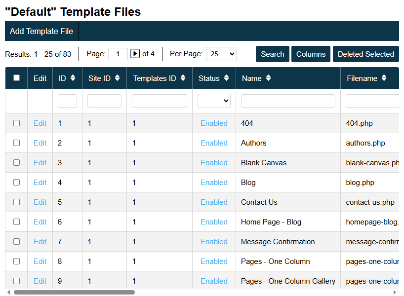Viewport: 404px width, 296px height.
Task: Focus the Page number input field
Action: [118, 54]
